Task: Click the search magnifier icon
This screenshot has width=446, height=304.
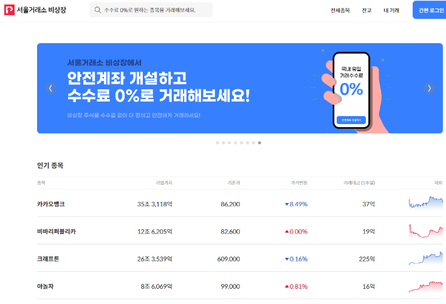Action: 98,10
